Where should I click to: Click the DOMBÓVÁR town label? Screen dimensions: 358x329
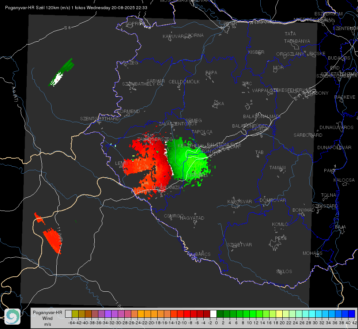272,200
